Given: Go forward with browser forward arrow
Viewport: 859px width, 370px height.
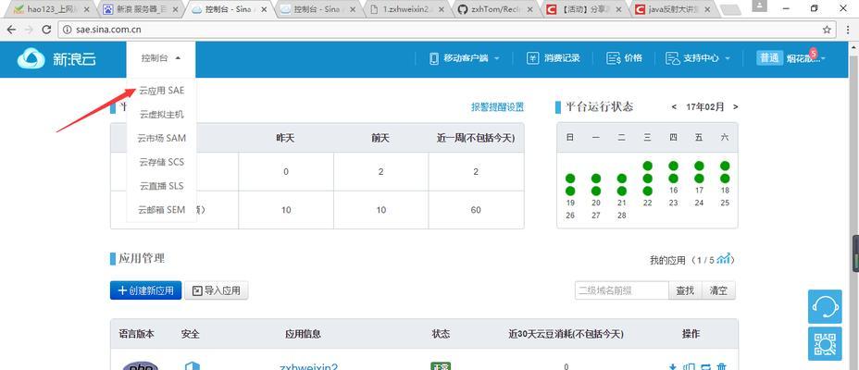Looking at the screenshot, I should [29, 30].
